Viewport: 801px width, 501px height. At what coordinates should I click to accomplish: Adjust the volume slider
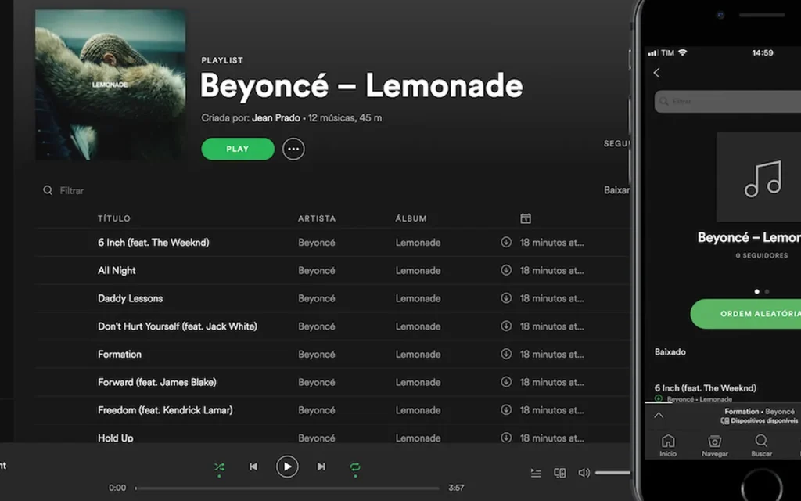pos(612,472)
